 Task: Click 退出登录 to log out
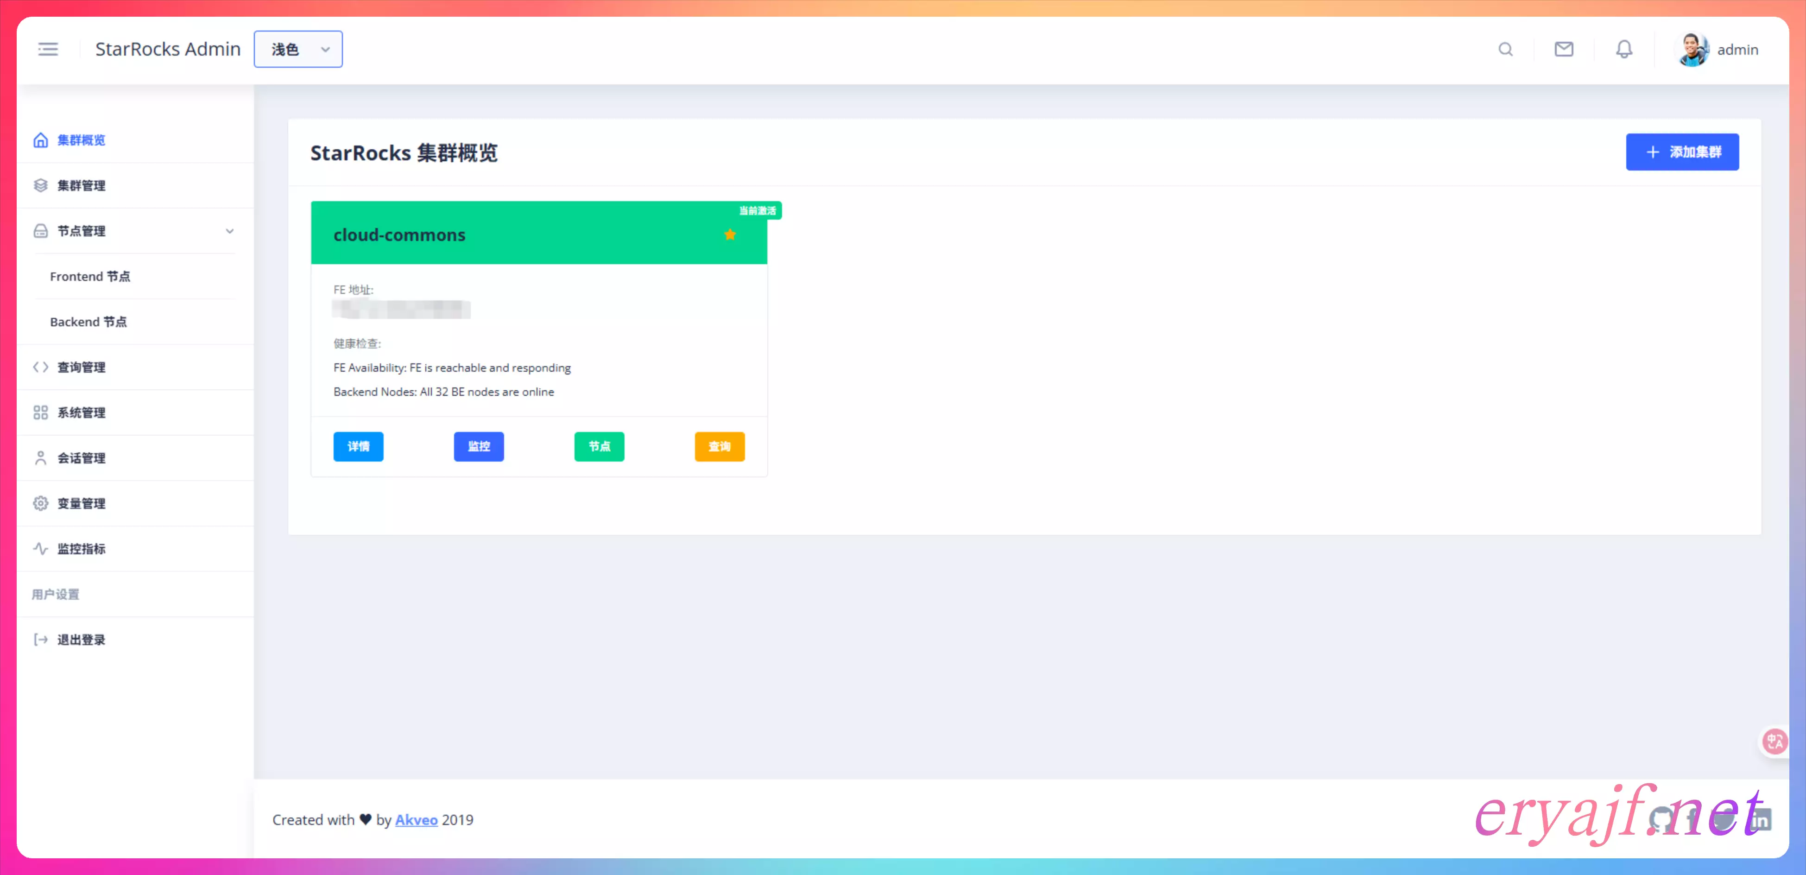(82, 640)
